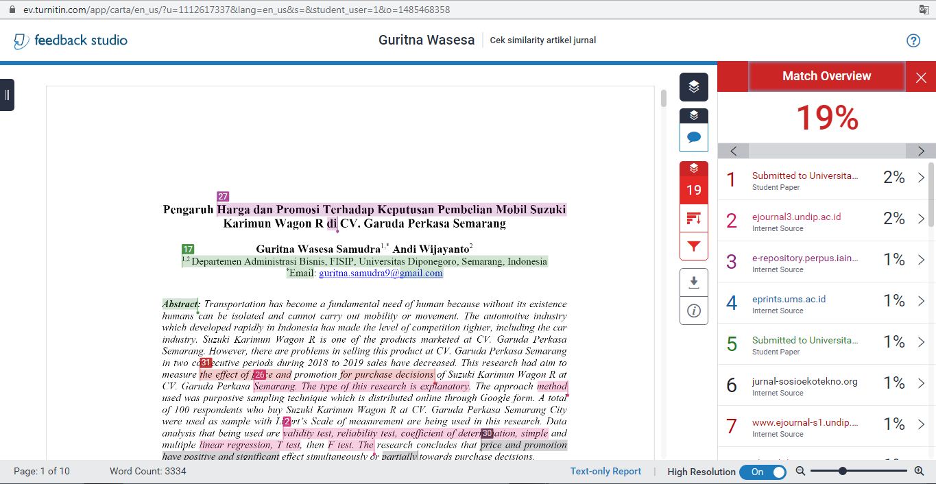Close the Match Overview panel
This screenshot has height=484, width=936.
[x=921, y=77]
